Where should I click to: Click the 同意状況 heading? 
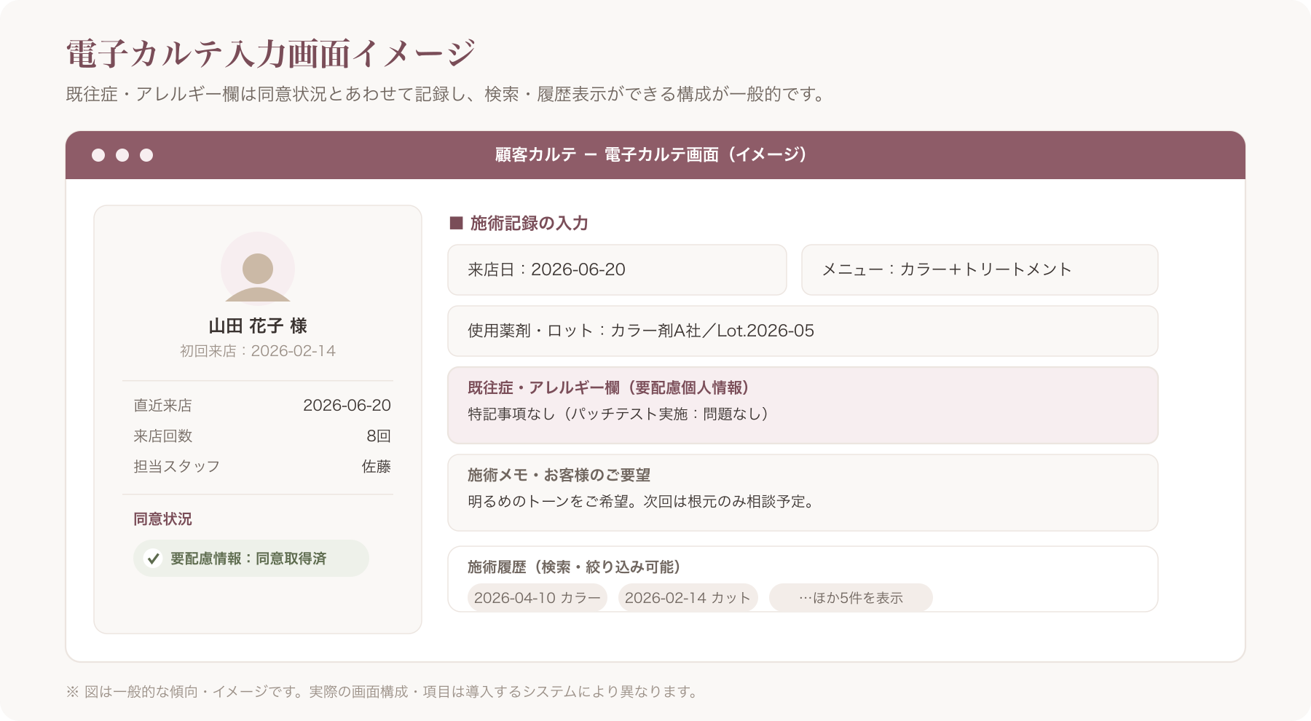pyautogui.click(x=162, y=519)
